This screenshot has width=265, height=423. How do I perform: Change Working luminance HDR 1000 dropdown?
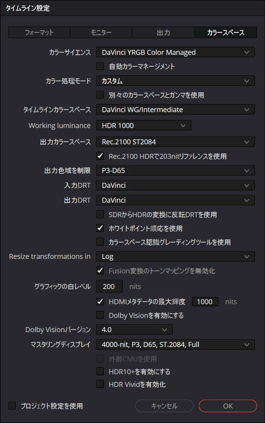pos(143,126)
